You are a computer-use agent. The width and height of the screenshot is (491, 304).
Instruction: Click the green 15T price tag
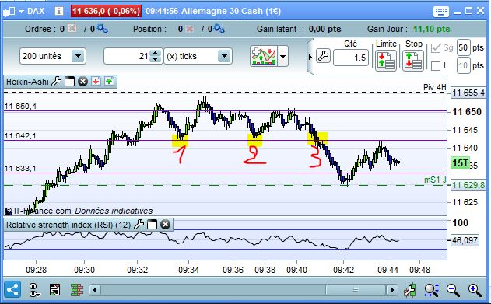[x=461, y=163]
